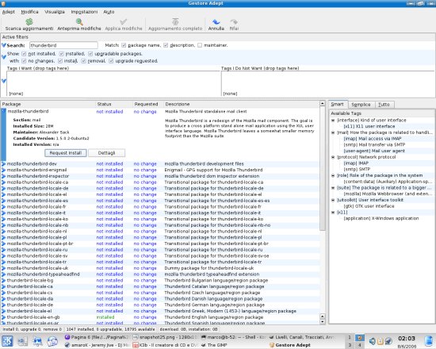Screen dimensions: 436x349
Task: Toggle the not installed filter checkbox
Action: point(24,54)
